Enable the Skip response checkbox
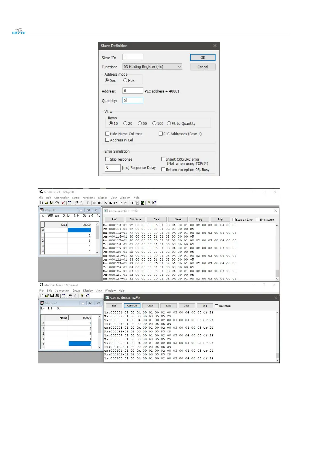The width and height of the screenshot is (318, 450). 107,159
